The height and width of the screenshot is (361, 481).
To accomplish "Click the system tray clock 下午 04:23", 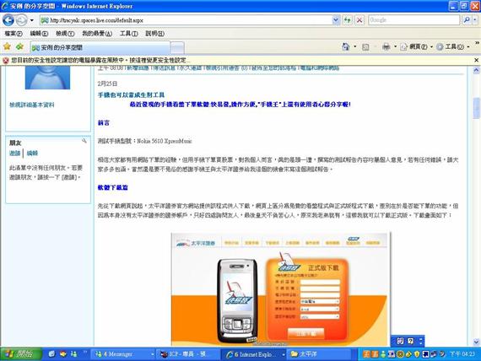I will coord(462,354).
